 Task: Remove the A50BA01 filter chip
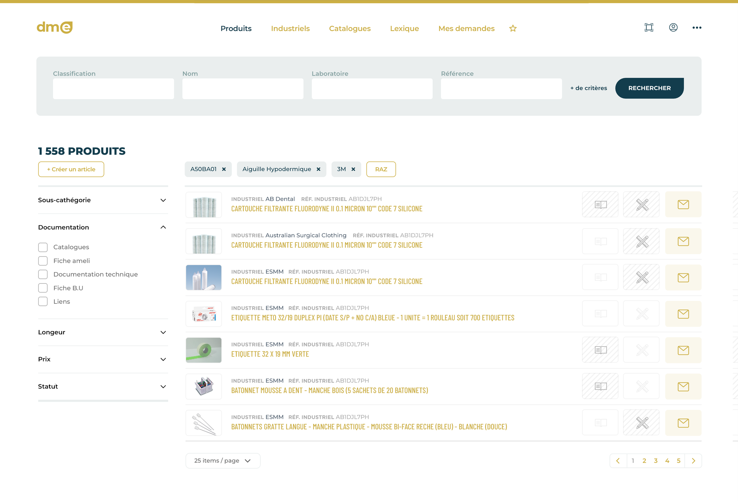(x=224, y=169)
